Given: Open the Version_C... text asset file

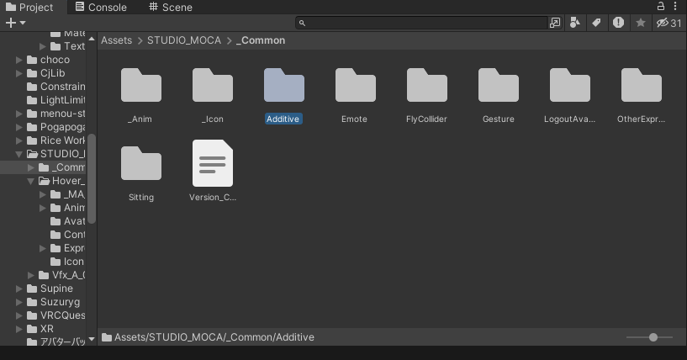Looking at the screenshot, I should (x=213, y=163).
